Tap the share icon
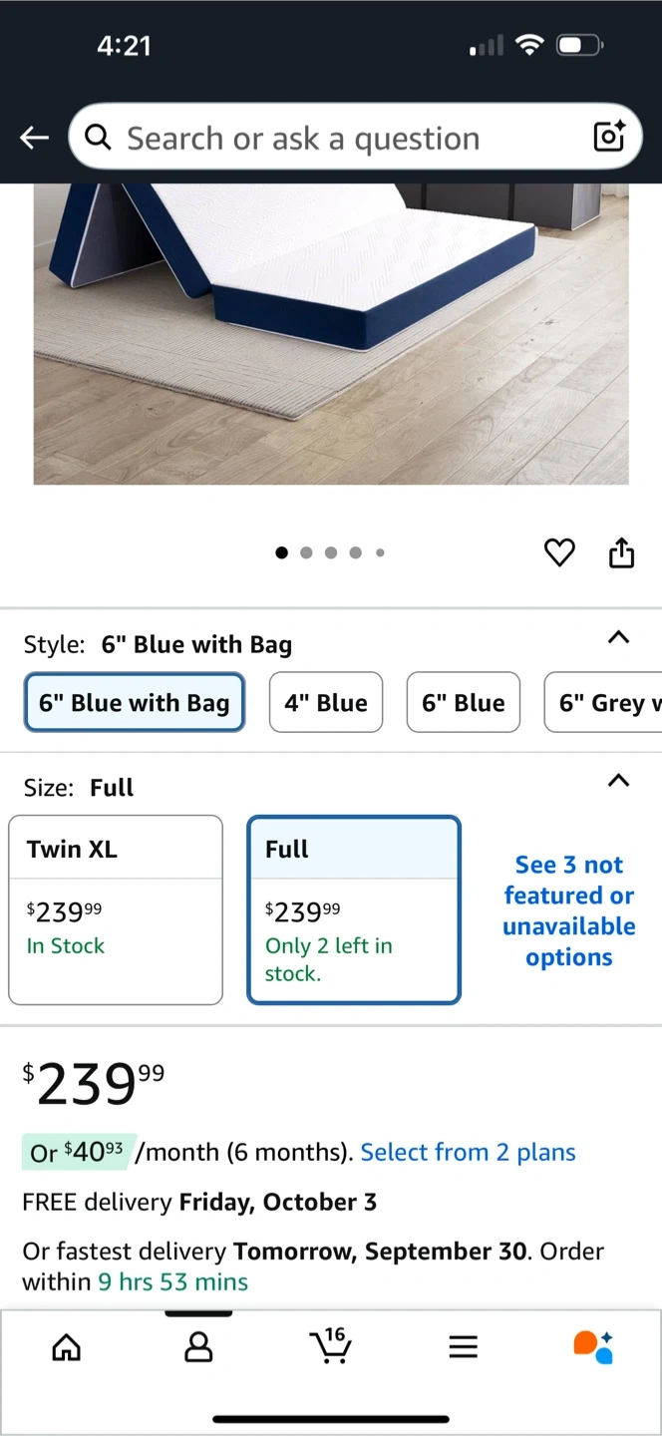The width and height of the screenshot is (662, 1436). (621, 552)
